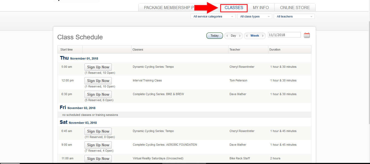The width and height of the screenshot is (370, 164).
Task: Go to previous day using Day left arrow
Action: coord(227,36)
